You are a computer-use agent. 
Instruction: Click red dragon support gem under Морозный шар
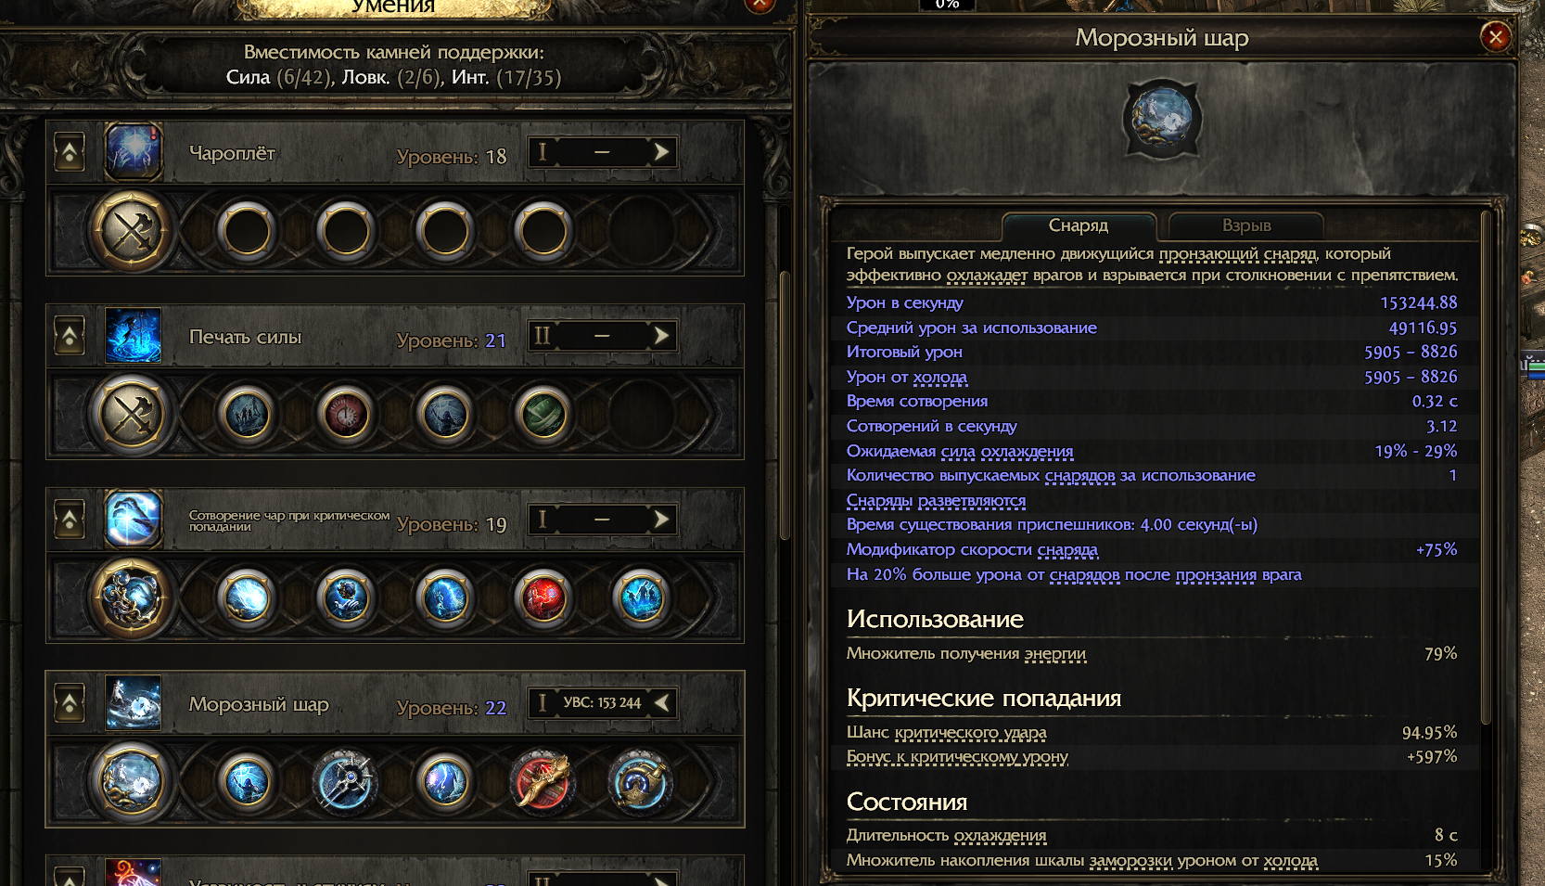click(x=543, y=782)
